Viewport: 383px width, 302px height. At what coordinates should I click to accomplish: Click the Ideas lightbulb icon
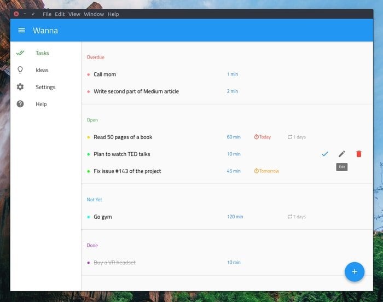(20, 70)
